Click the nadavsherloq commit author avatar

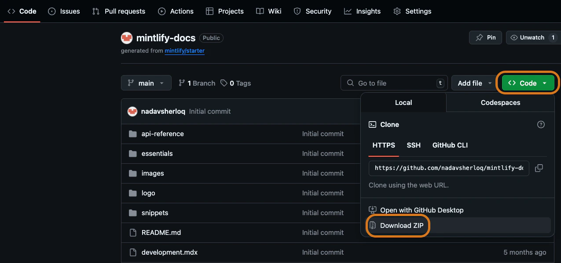pyautogui.click(x=132, y=112)
